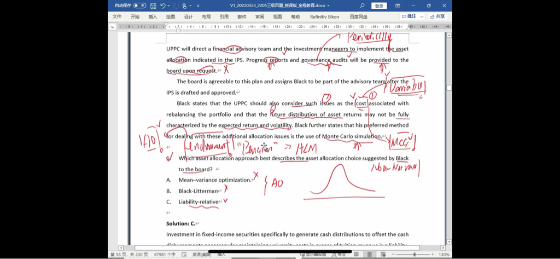560x259 pixels.
Task: Click the touch/mouse mode icon
Action: [185, 5]
